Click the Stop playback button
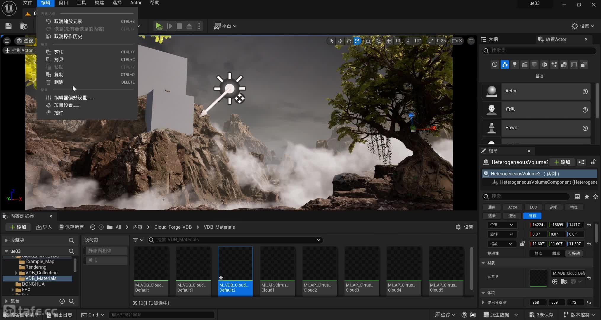Image resolution: width=601 pixels, height=320 pixels. click(x=179, y=26)
